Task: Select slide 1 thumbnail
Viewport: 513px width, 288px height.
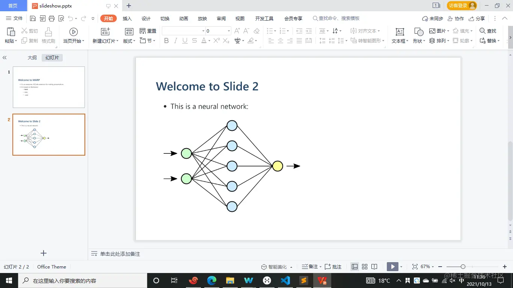Action: pyautogui.click(x=49, y=87)
